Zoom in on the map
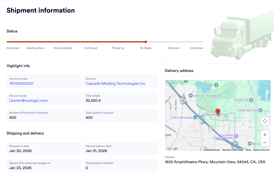The height and width of the screenshot is (177, 278). 265,135
